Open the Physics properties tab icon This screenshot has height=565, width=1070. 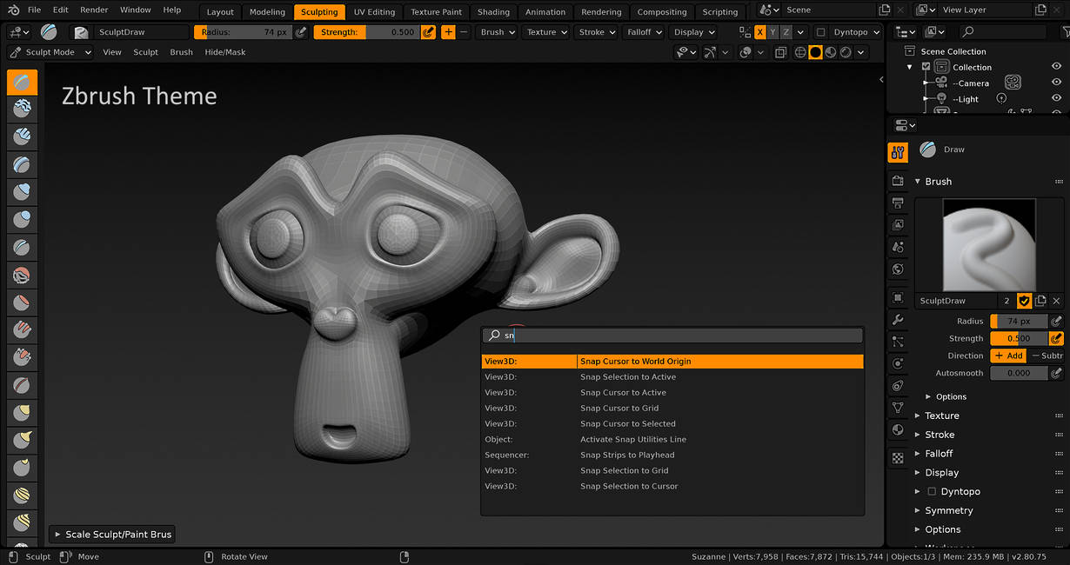[898, 363]
